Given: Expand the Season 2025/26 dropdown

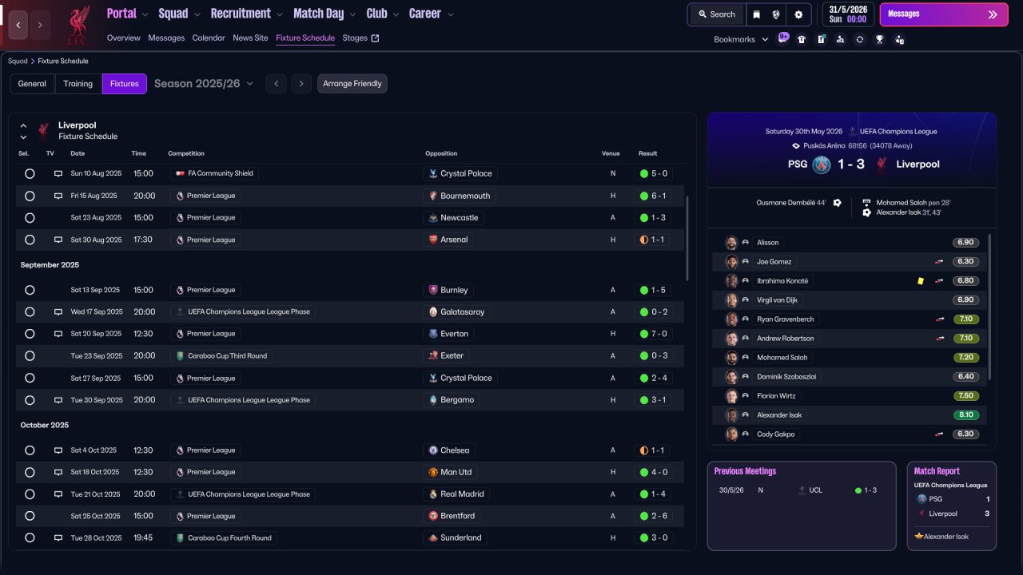Looking at the screenshot, I should pos(204,83).
